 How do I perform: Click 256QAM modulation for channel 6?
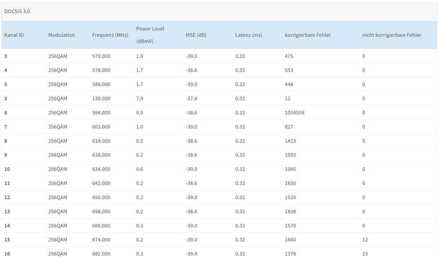(x=58, y=113)
